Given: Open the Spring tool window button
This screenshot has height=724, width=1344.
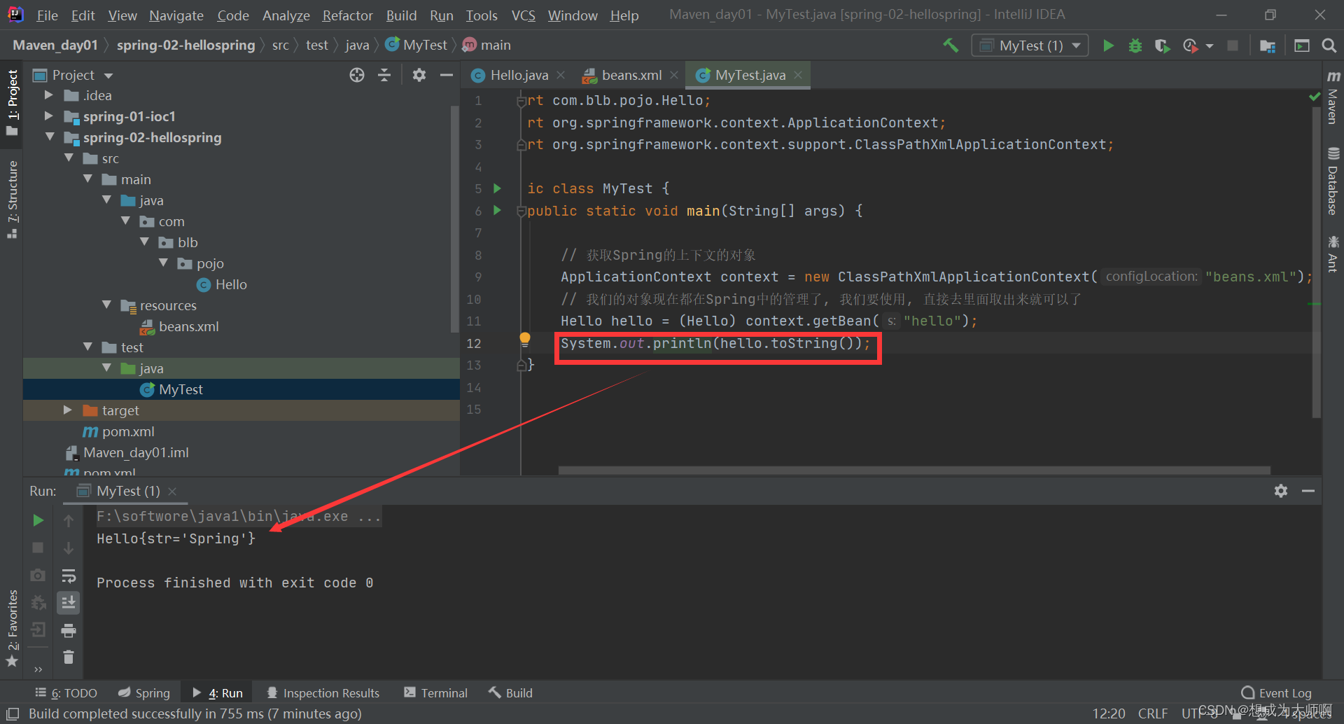Looking at the screenshot, I should [144, 693].
